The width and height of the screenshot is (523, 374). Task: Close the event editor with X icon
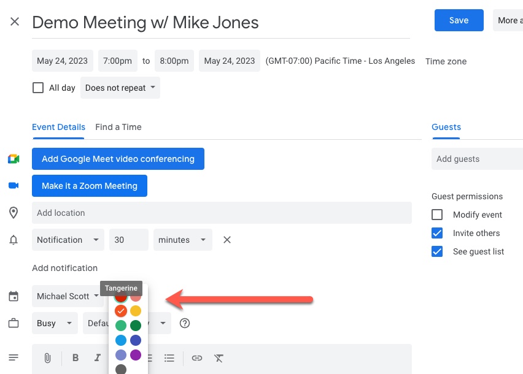coord(15,21)
